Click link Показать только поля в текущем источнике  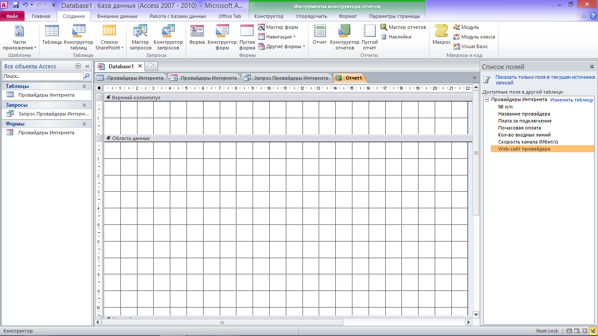click(545, 80)
